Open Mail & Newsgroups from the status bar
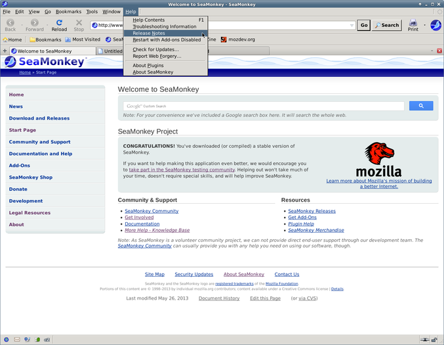The image size is (444, 345). tap(17, 339)
